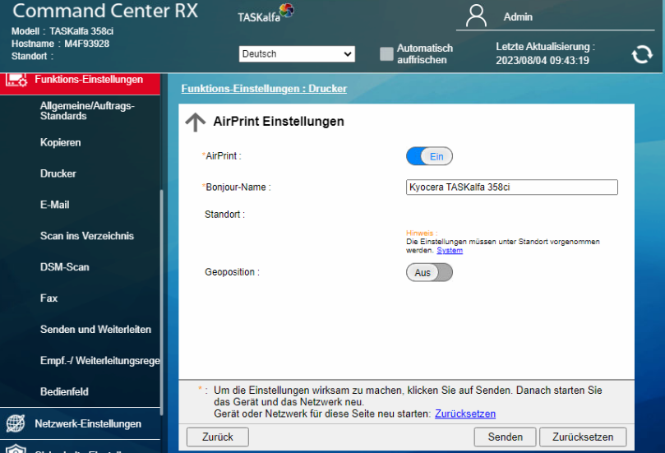
Task: Select Scan ins Verzeichnis in sidebar
Action: click(x=87, y=236)
